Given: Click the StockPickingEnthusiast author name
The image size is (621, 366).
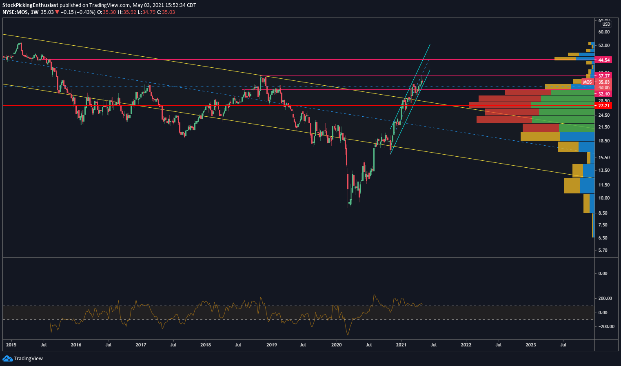Looking at the screenshot, I should 30,5.
